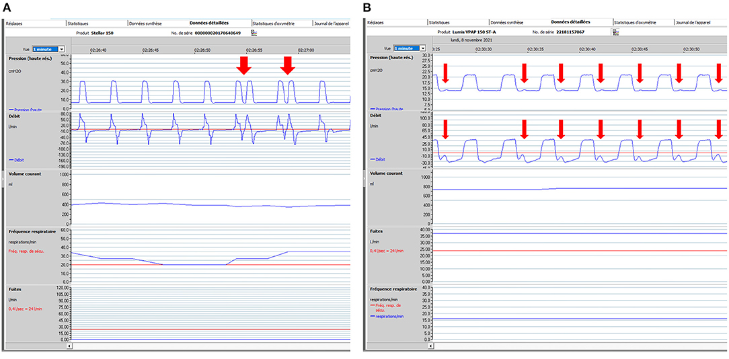Click the product name Lumis VPAP 150 ST-A
This screenshot has width=729, height=359.
[475, 32]
